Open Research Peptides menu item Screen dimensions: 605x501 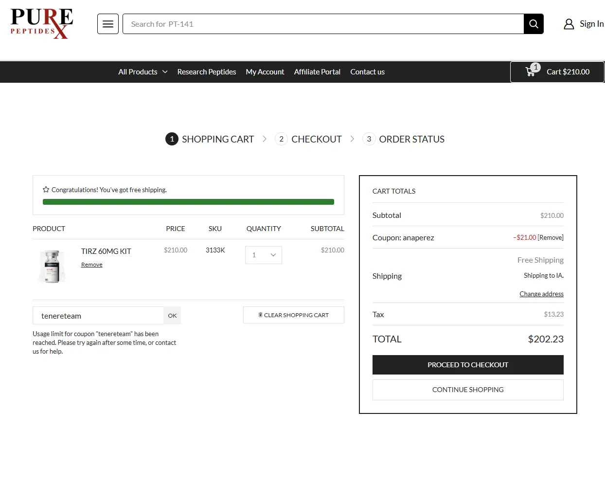click(x=206, y=72)
